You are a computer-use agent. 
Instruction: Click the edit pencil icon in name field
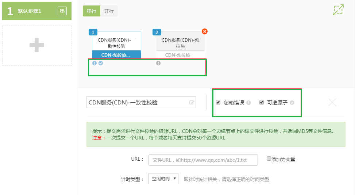pyautogui.click(x=192, y=103)
